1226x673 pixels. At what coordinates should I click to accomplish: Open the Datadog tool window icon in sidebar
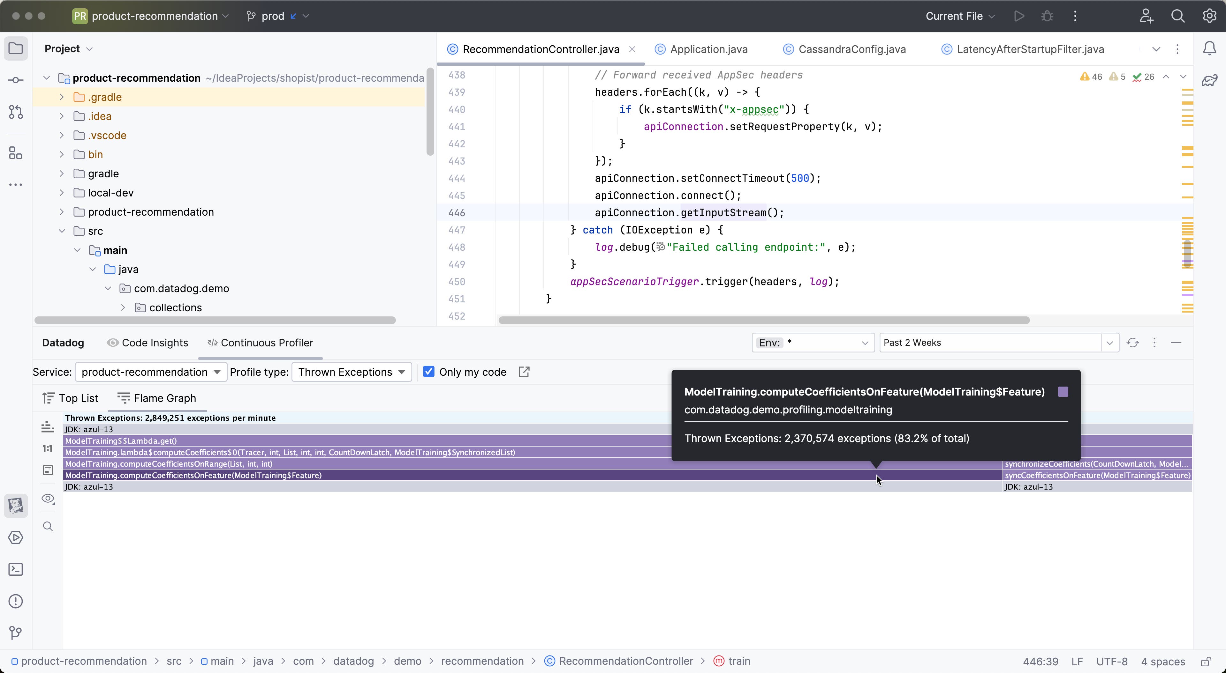pos(16,506)
